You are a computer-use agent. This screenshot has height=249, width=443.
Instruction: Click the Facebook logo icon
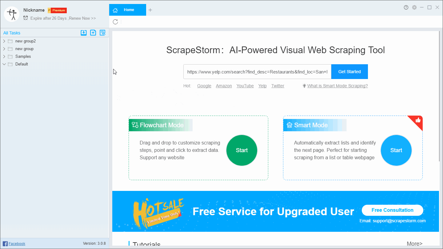(x=5, y=244)
